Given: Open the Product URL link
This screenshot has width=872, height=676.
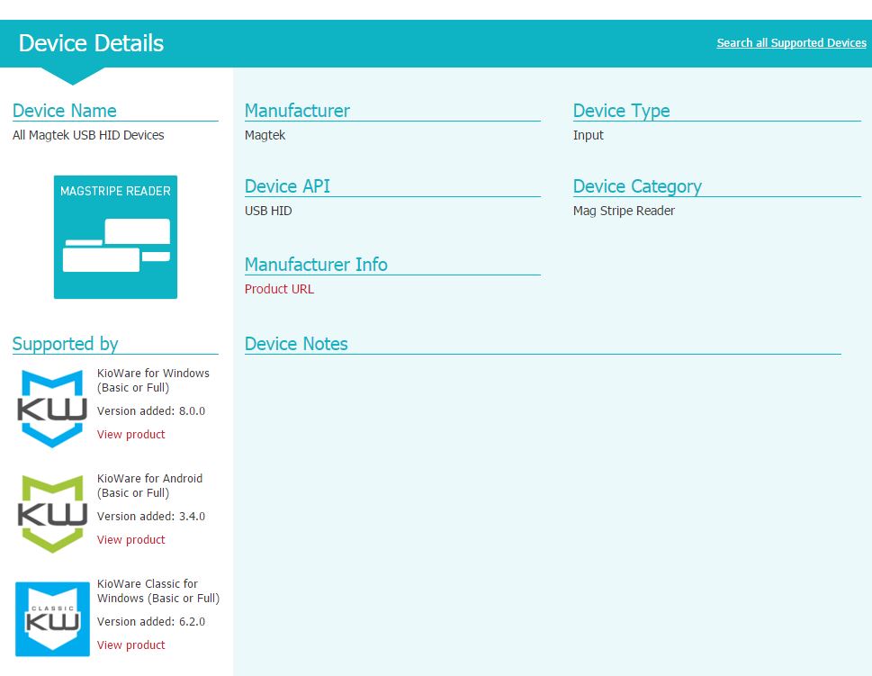Looking at the screenshot, I should pyautogui.click(x=279, y=289).
